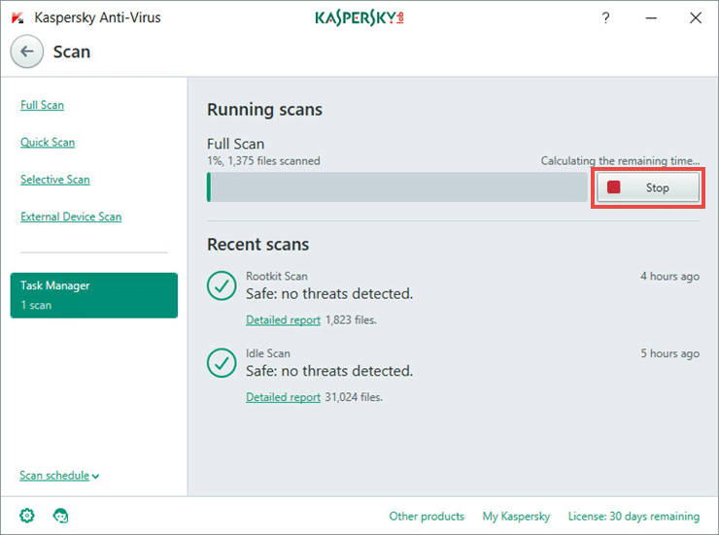This screenshot has width=719, height=535.
Task: Open the Quick Scan section
Action: click(x=48, y=142)
